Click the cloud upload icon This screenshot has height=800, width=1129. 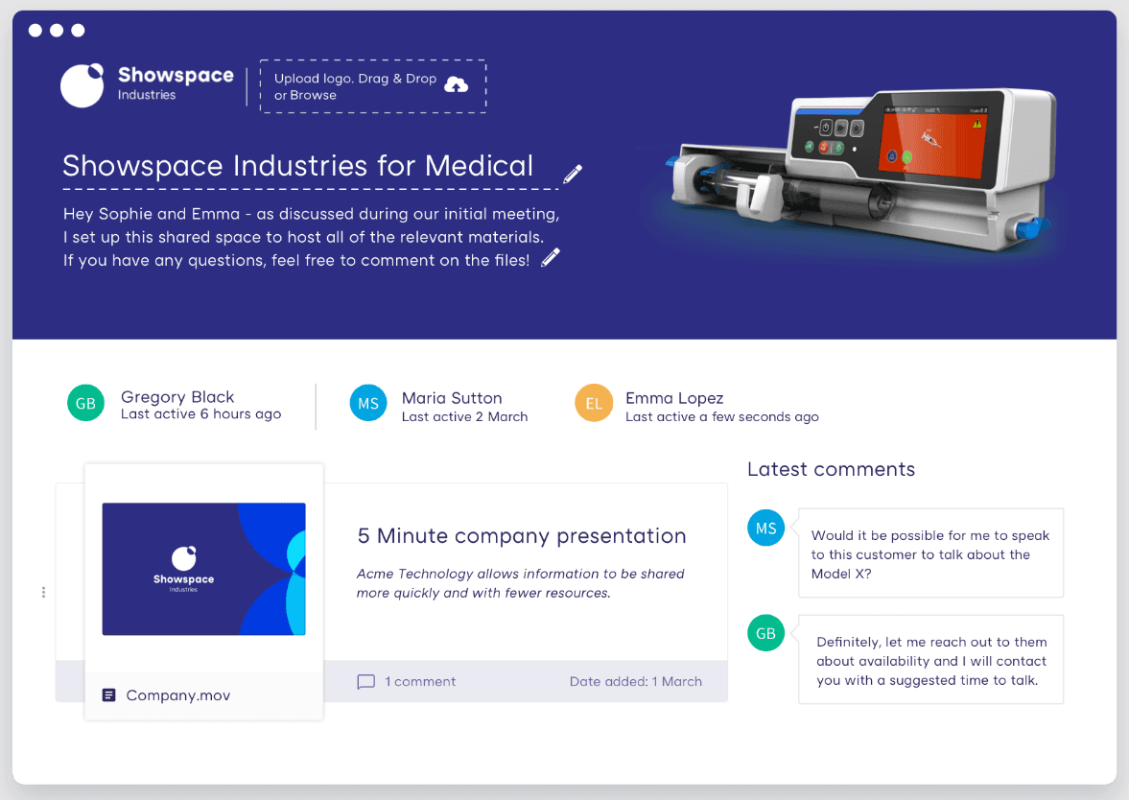click(x=457, y=85)
